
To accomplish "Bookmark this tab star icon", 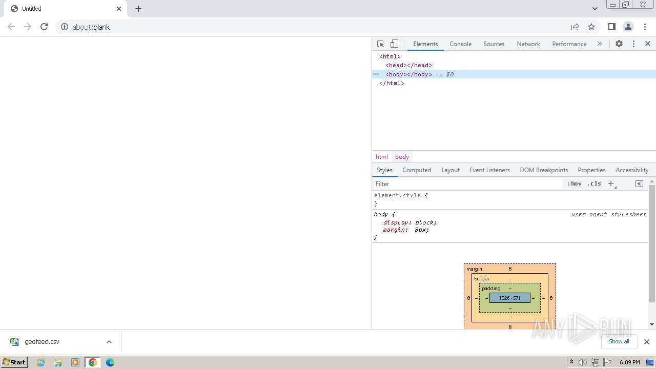I will [591, 27].
